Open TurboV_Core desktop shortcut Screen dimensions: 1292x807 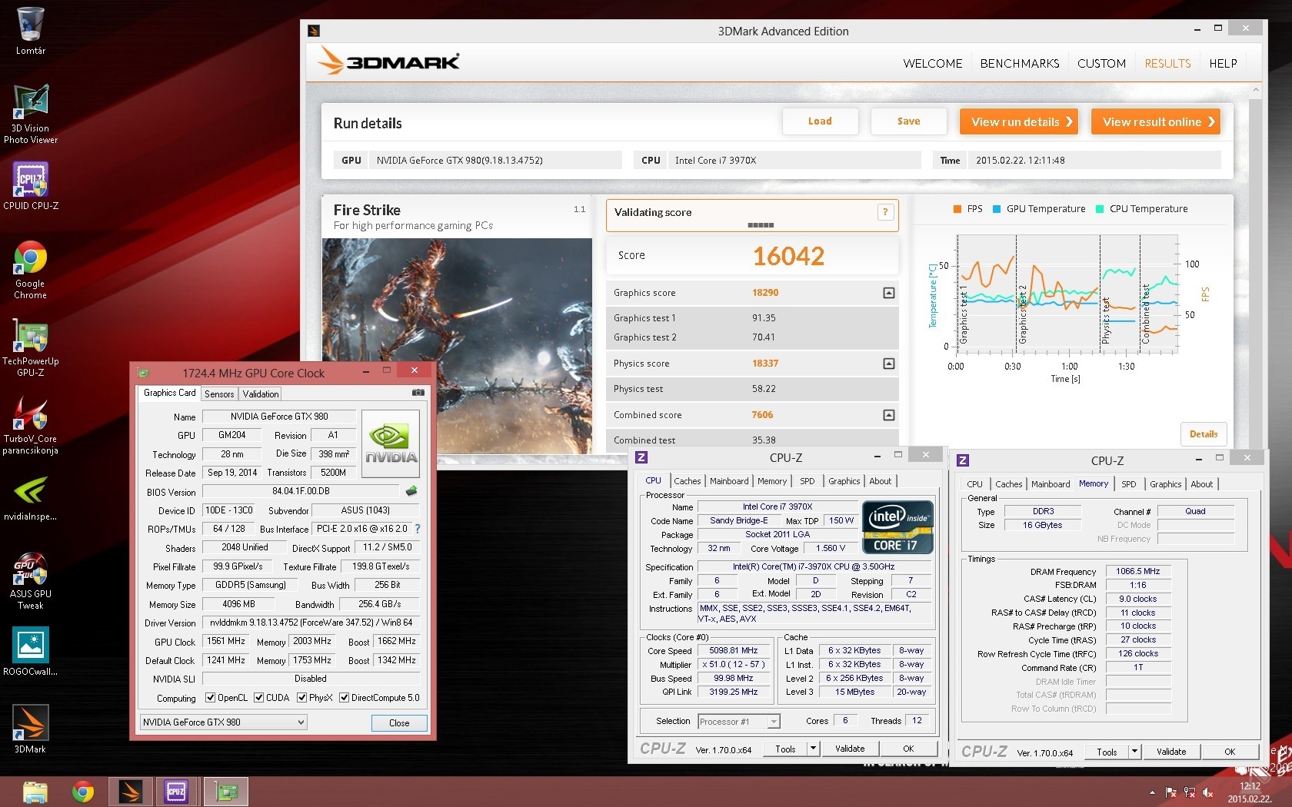click(31, 426)
